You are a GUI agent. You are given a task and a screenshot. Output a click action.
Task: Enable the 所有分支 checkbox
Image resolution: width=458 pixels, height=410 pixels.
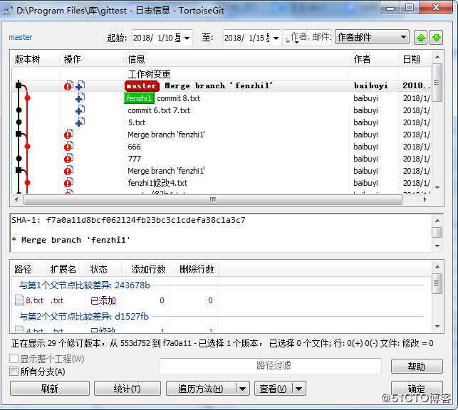[x=14, y=371]
